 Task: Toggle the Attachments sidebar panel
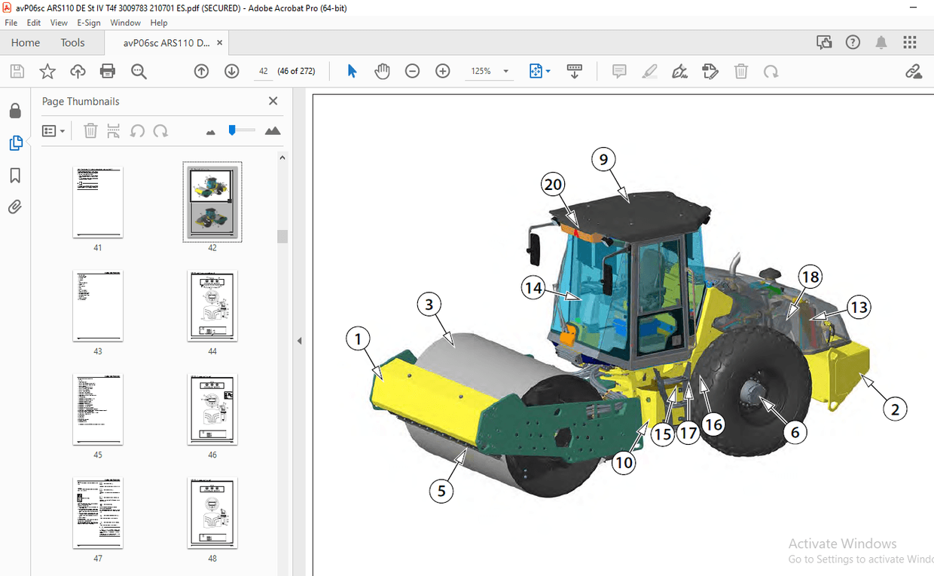[x=15, y=207]
